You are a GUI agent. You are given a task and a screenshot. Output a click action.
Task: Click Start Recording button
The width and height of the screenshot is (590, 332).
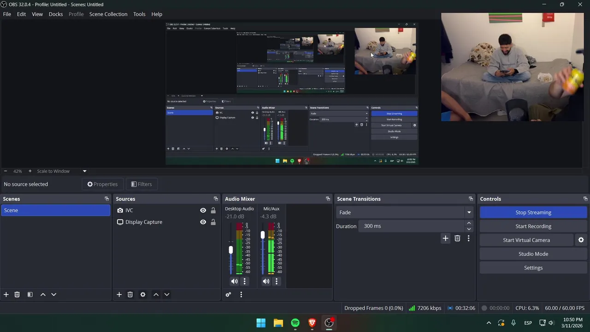(533, 226)
